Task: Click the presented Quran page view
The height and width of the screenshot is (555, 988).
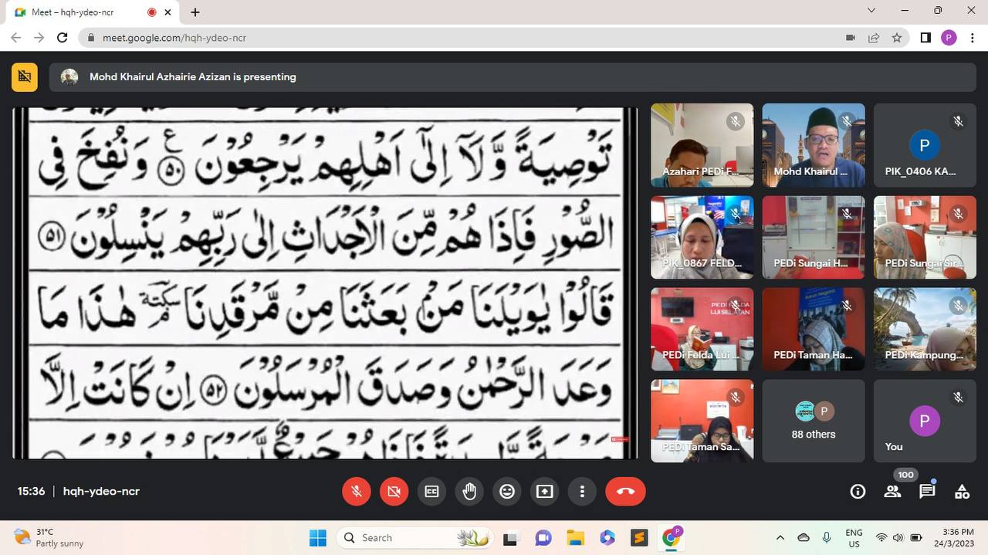Action: pos(325,283)
